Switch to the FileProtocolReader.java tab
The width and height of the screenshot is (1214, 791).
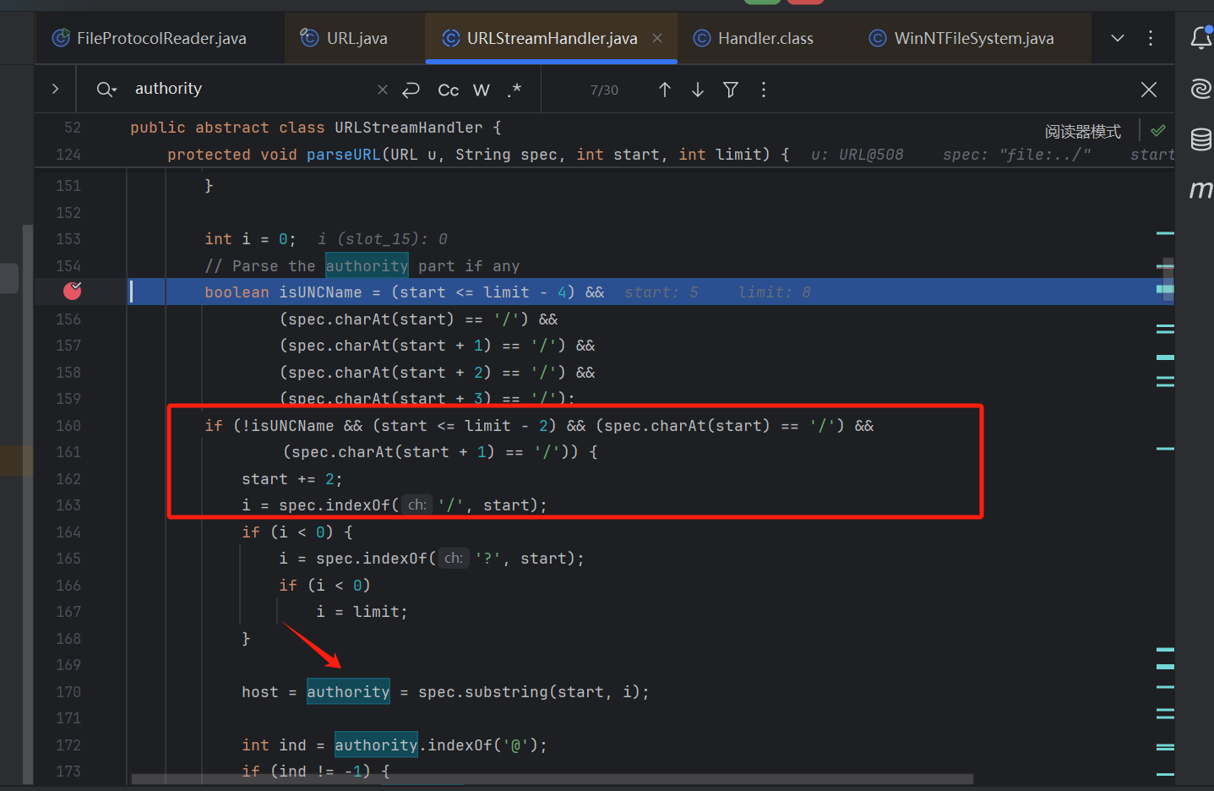(x=150, y=38)
